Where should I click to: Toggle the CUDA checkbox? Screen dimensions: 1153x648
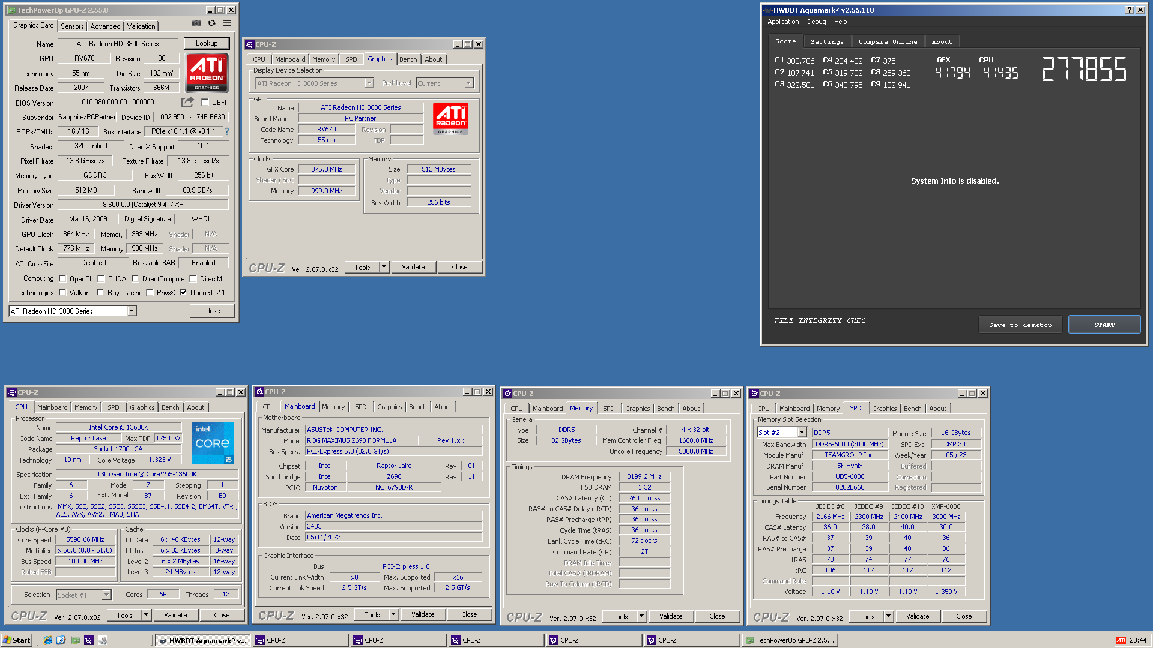tap(101, 278)
